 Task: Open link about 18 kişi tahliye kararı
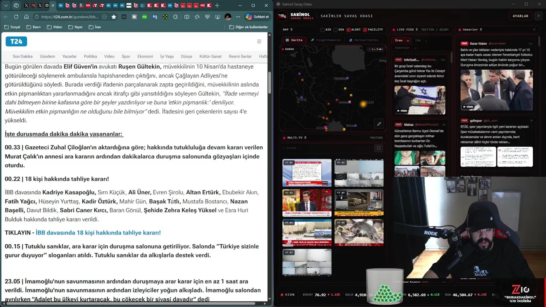98,233
